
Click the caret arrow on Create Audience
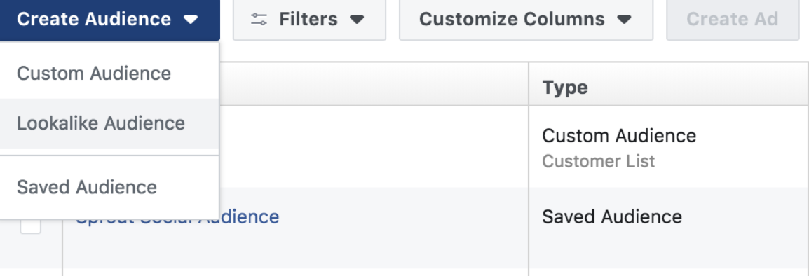[191, 20]
